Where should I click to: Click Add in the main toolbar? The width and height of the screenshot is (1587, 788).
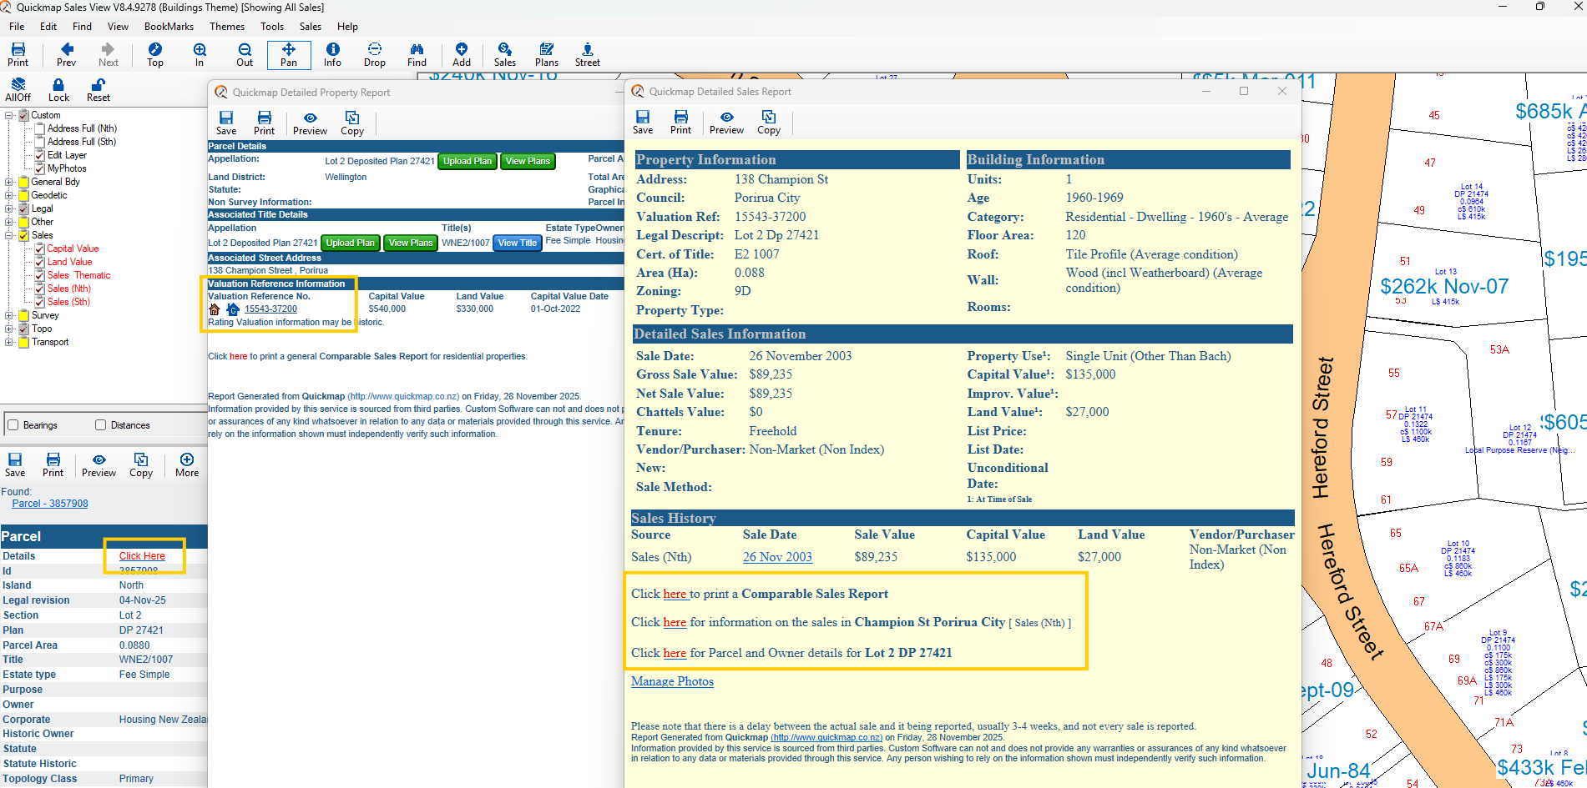point(462,54)
